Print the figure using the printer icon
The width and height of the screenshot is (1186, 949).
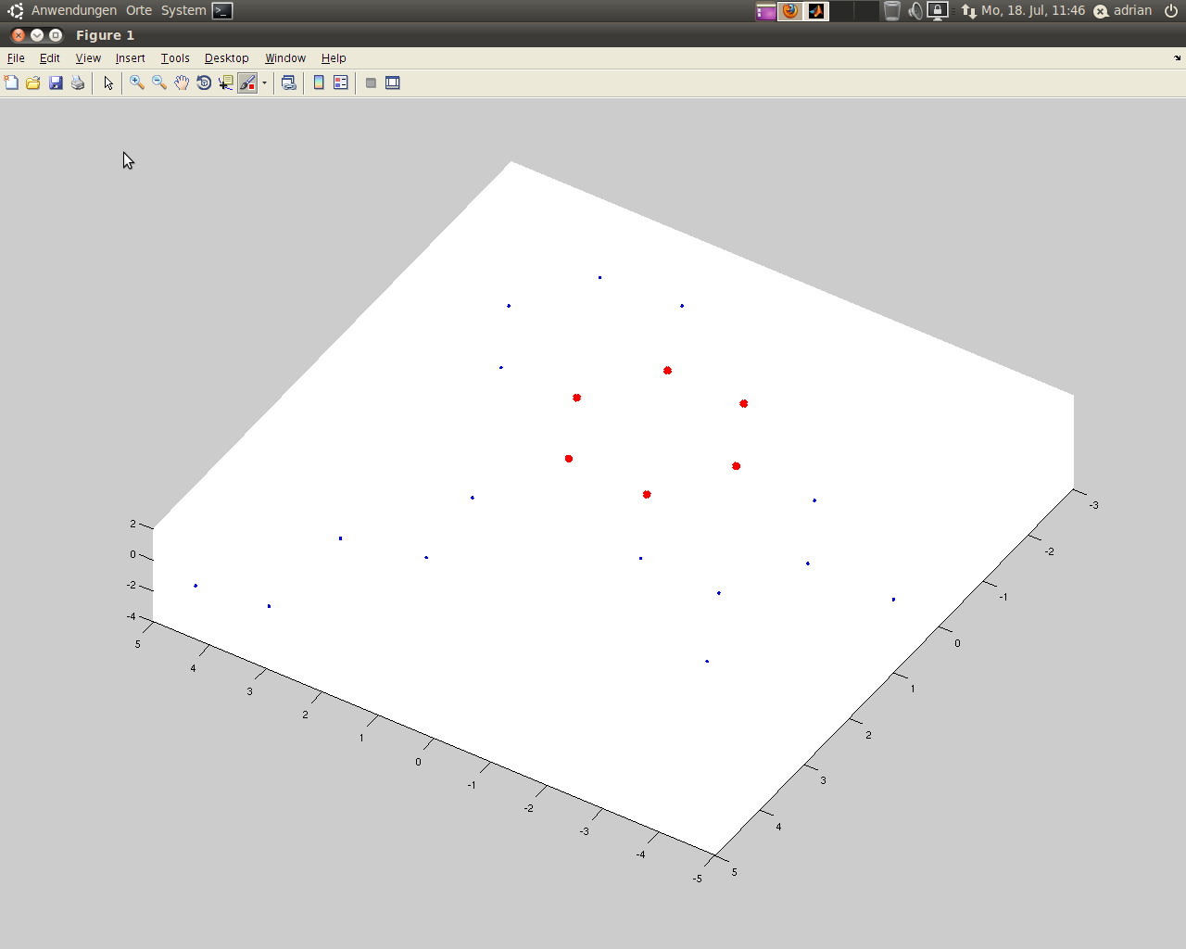78,83
